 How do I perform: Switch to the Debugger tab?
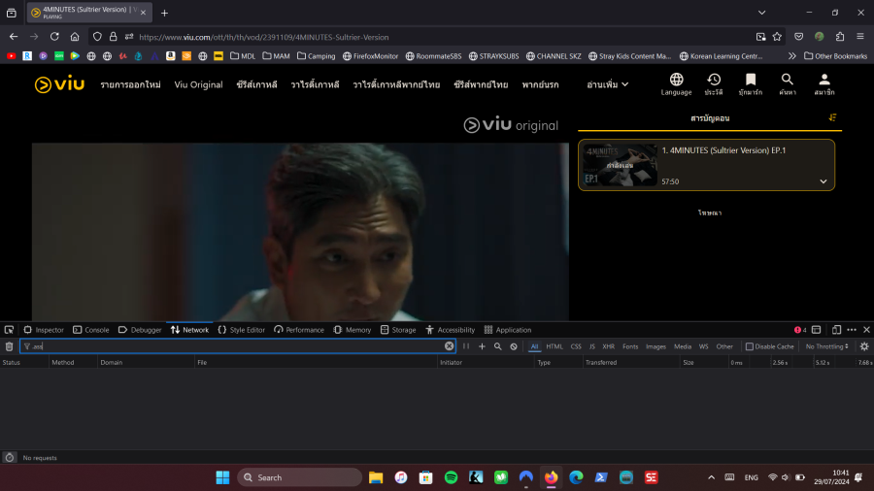139,330
